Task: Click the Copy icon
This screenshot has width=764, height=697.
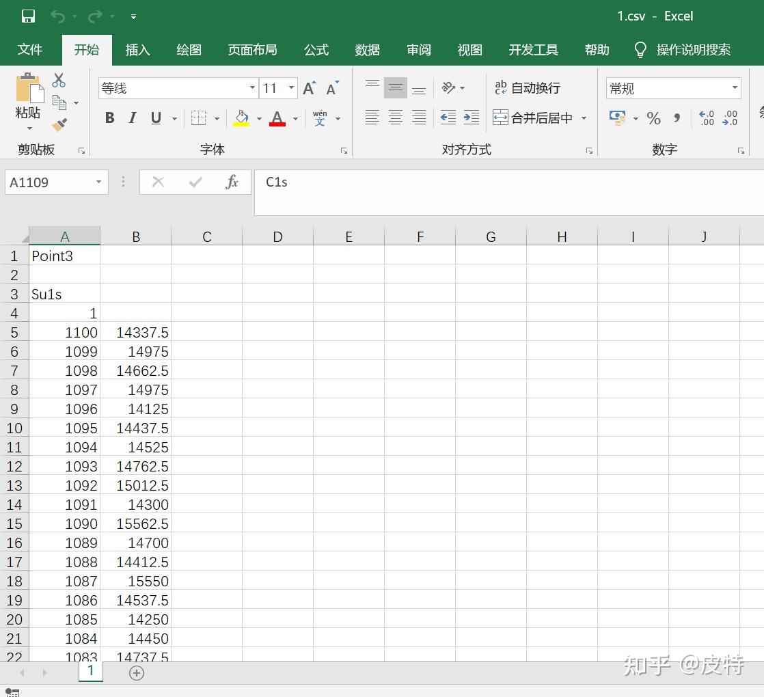Action: (x=59, y=102)
